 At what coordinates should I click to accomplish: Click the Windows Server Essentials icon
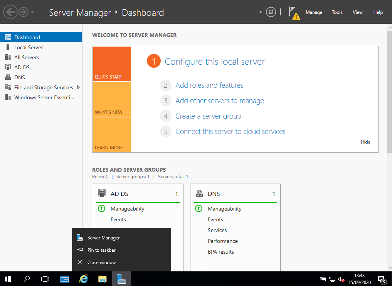coord(8,97)
